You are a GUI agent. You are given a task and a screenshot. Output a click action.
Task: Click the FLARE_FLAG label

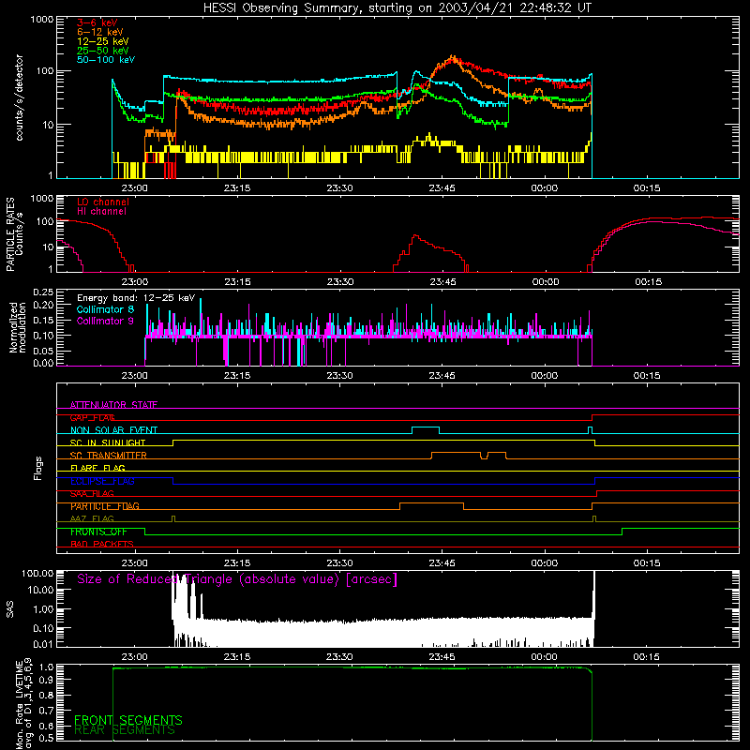[97, 468]
